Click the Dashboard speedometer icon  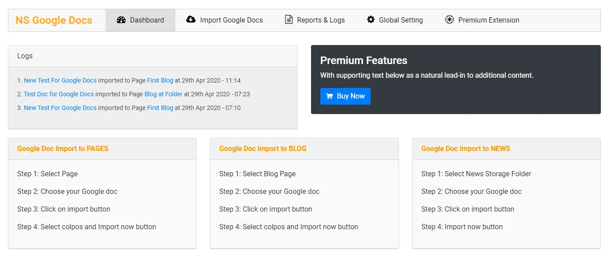121,20
